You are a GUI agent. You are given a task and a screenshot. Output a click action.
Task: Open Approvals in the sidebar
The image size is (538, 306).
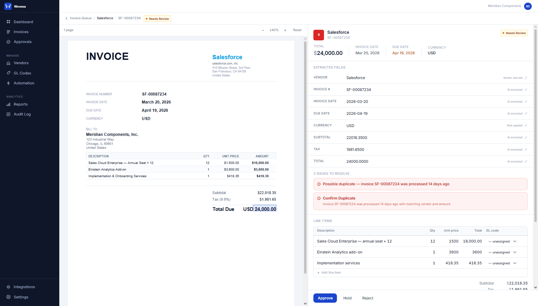click(22, 42)
